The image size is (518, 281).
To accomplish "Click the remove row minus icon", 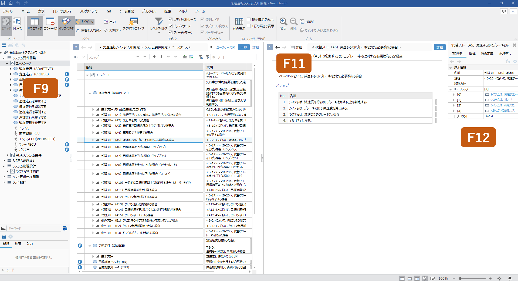I will click(145, 57).
